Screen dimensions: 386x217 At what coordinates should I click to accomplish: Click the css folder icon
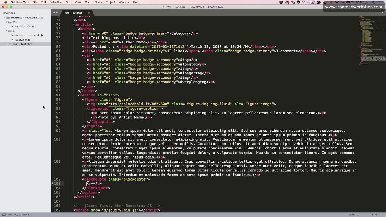pyautogui.click(x=10, y=22)
